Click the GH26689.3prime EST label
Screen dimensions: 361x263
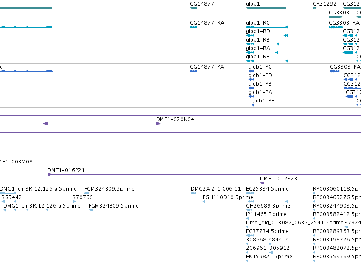(x=268, y=206)
